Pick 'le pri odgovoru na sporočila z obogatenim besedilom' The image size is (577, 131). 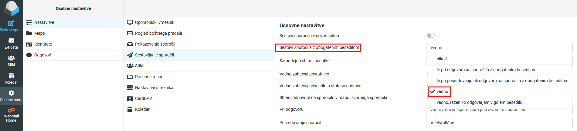[486, 70]
